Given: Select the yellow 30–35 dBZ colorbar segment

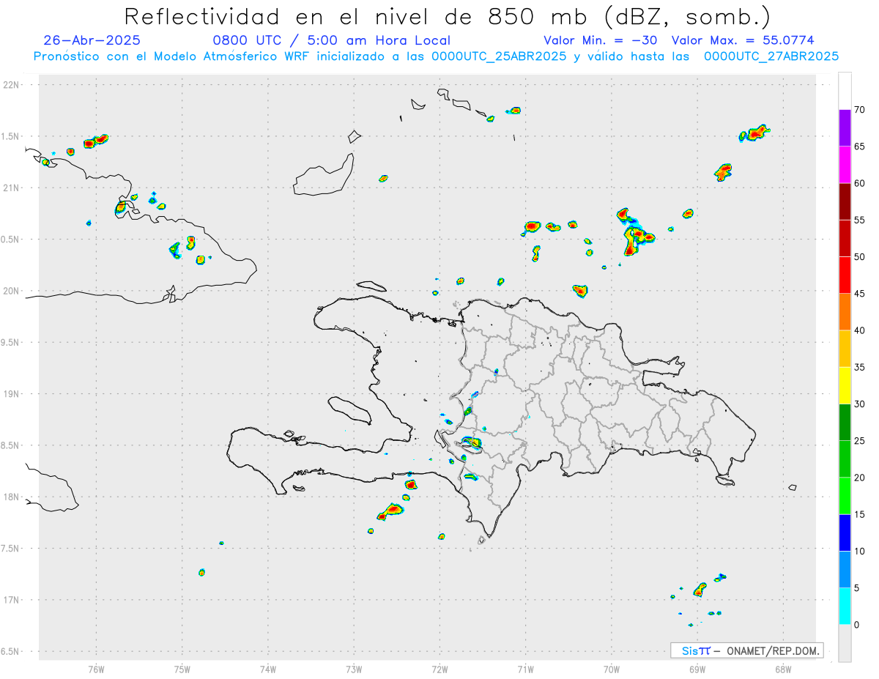Looking at the screenshot, I should 845,385.
